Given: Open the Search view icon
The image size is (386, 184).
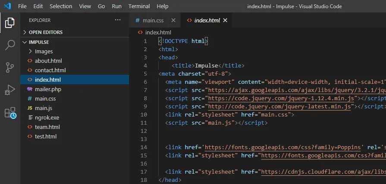Looking at the screenshot, I should click(10, 45).
